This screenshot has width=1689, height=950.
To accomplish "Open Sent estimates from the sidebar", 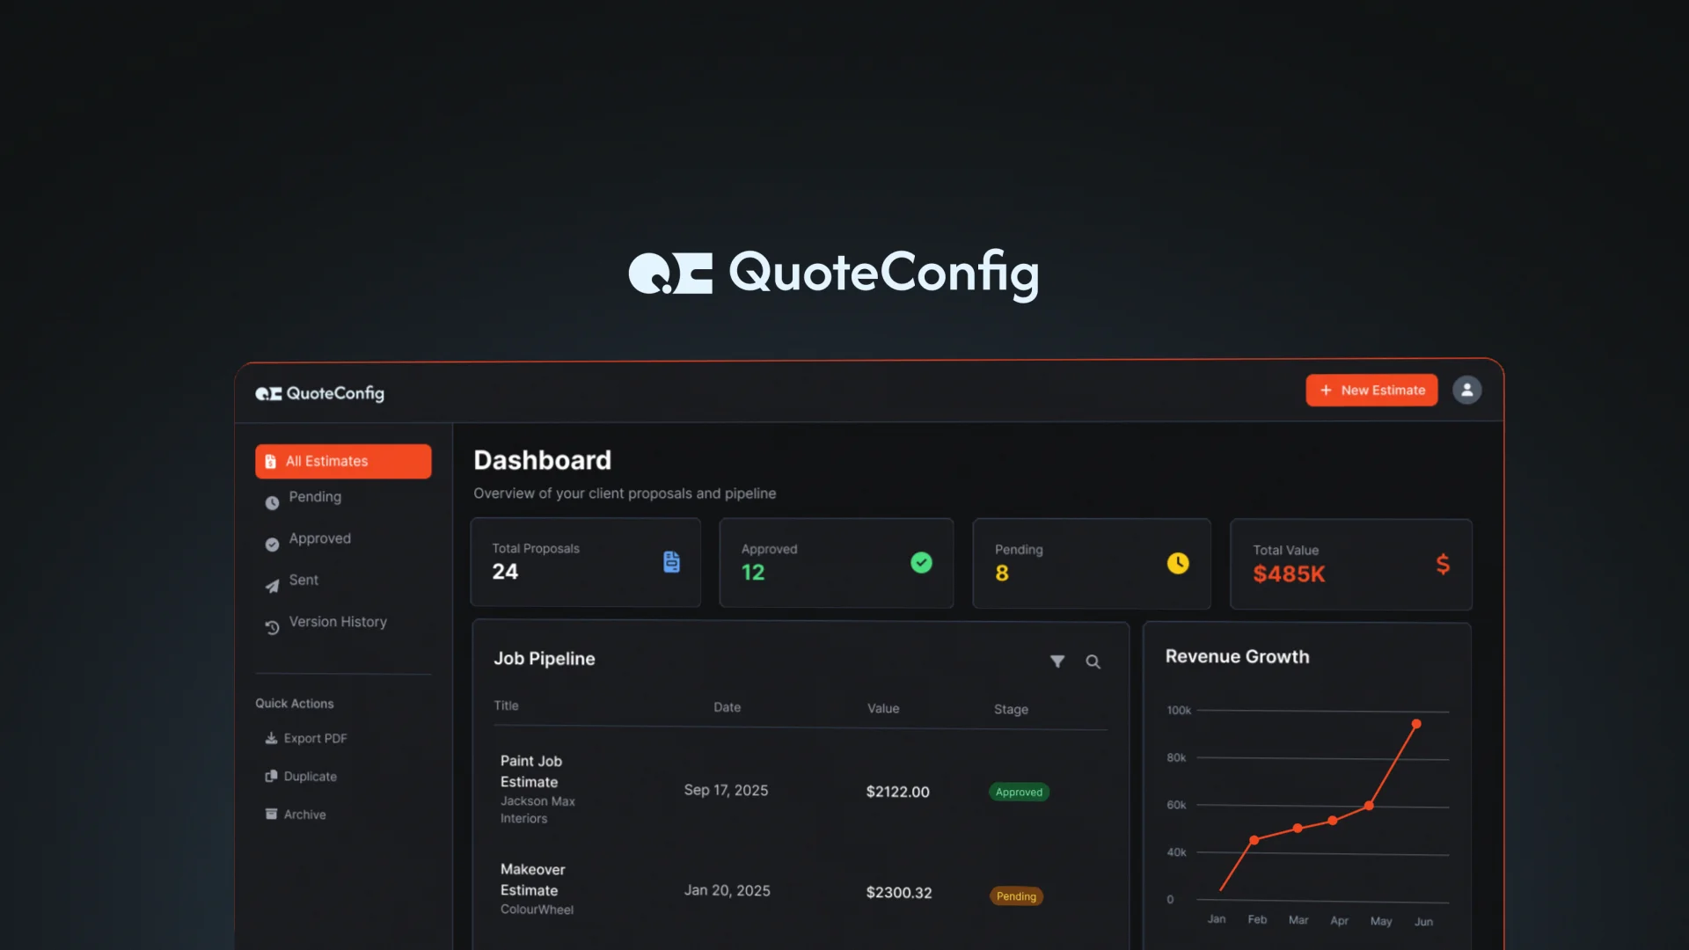I will (303, 580).
